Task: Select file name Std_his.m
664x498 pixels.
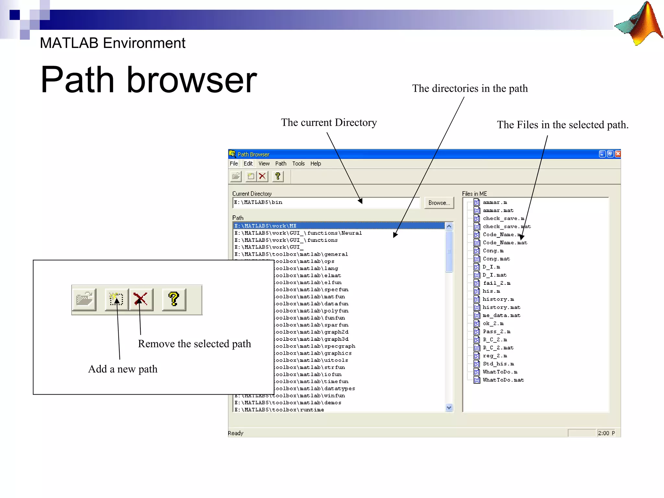Action: [x=498, y=364]
